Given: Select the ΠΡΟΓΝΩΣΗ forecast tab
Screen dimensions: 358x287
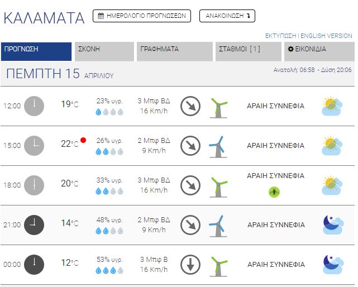Looking at the screenshot, I should (x=36, y=51).
